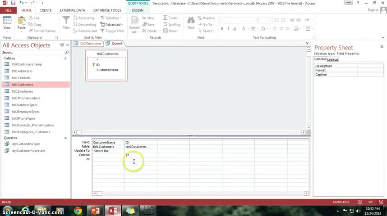
Task: Open the font name combo box
Action: coord(239,20)
